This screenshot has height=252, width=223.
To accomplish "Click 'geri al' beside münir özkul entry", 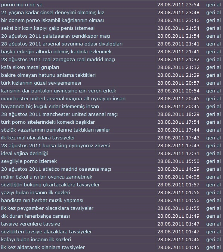I will pyautogui.click(x=214, y=177).
